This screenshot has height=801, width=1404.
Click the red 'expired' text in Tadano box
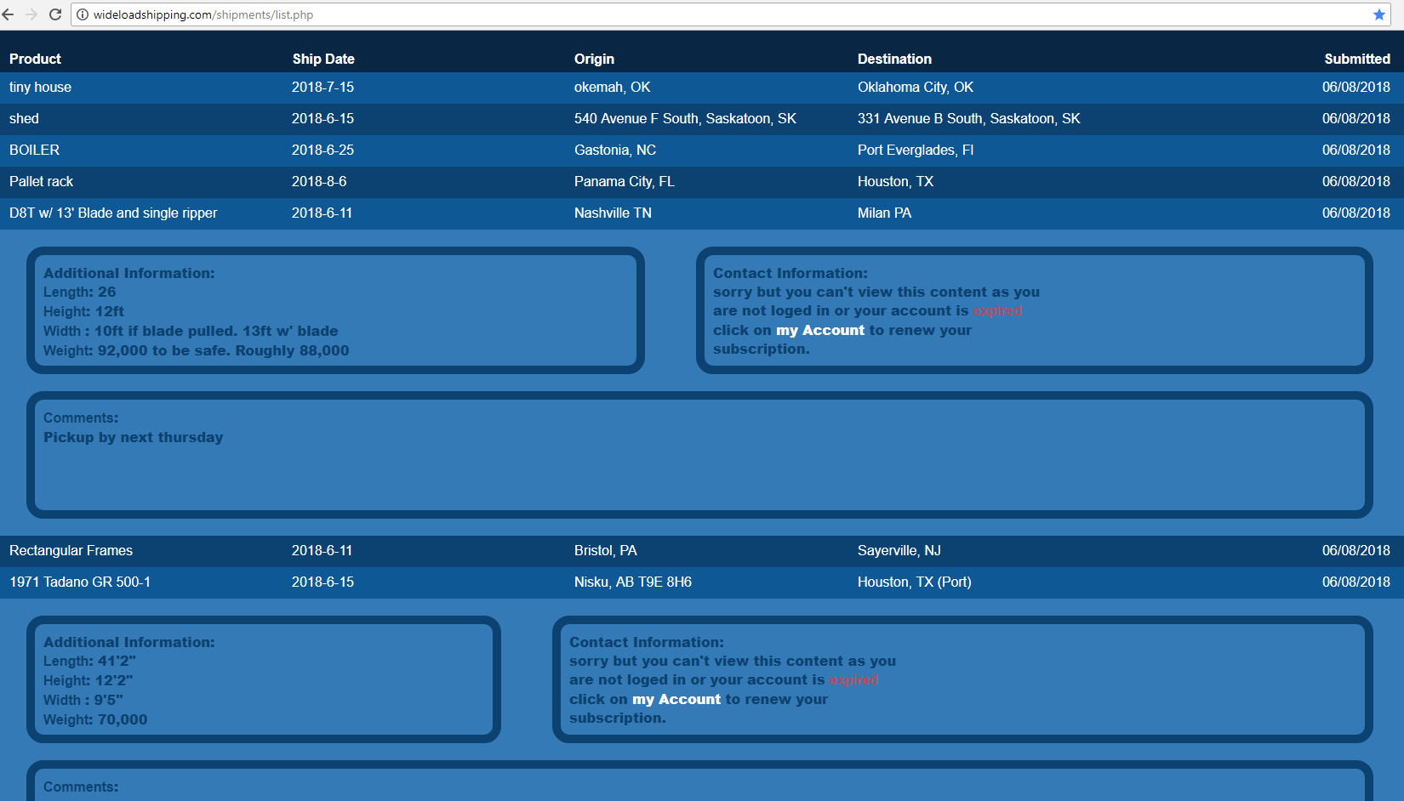(853, 680)
